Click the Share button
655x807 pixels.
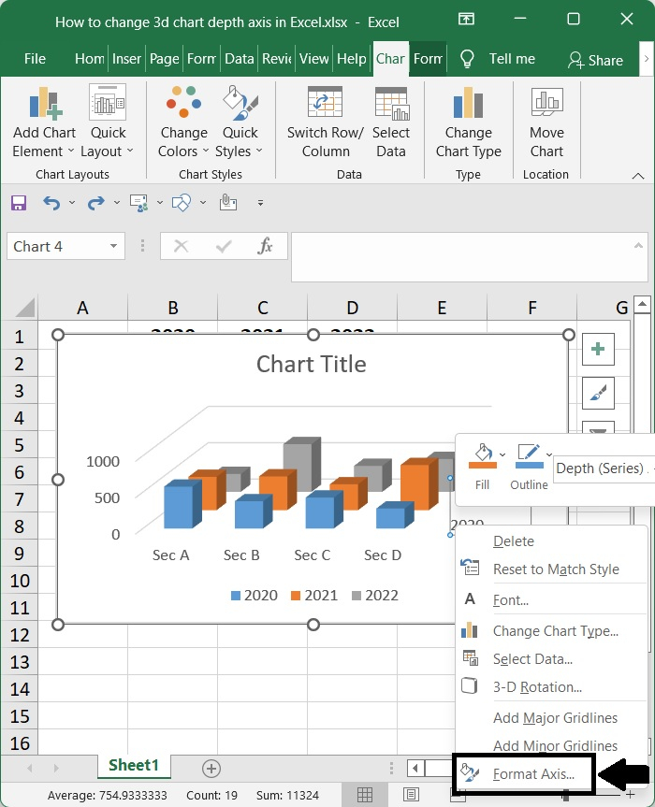(x=596, y=60)
